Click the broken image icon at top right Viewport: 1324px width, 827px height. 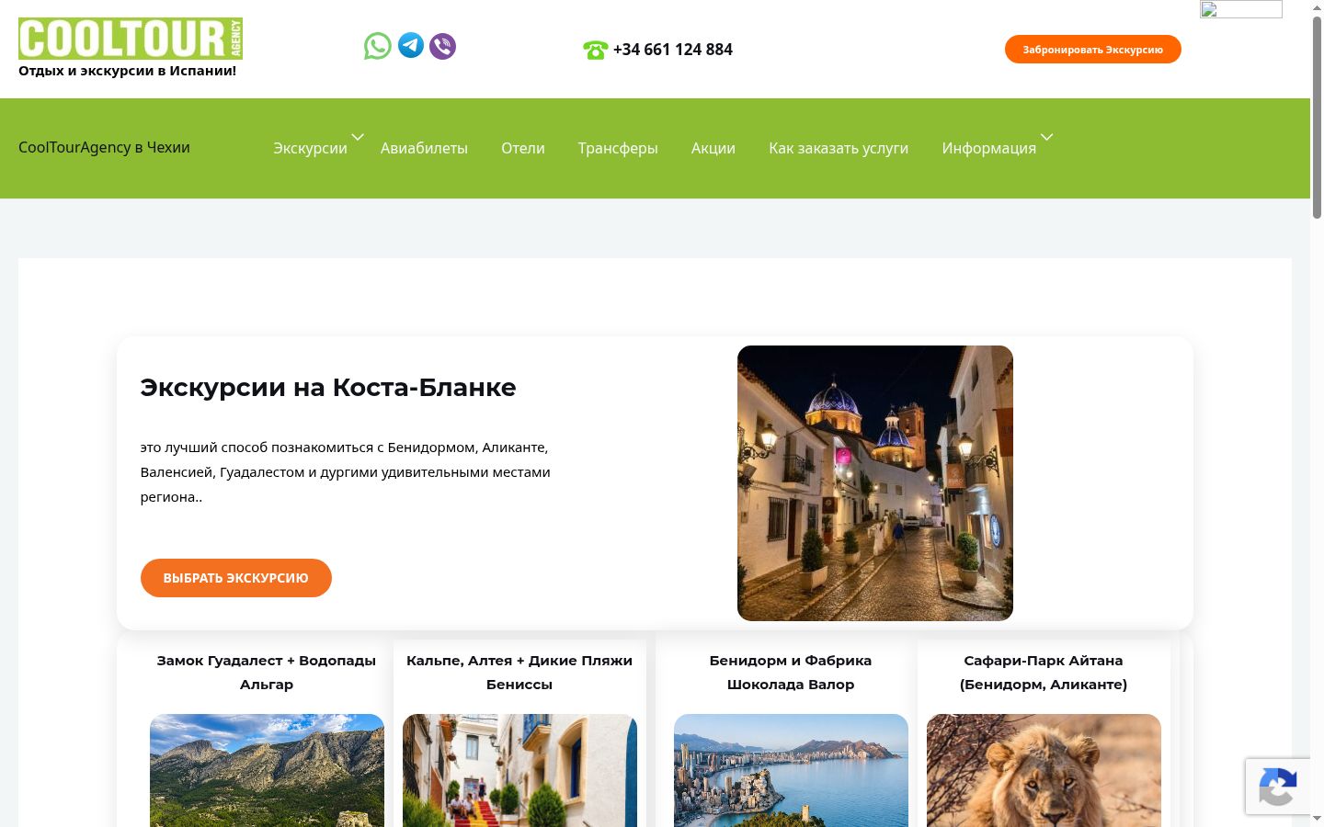coord(1241,10)
